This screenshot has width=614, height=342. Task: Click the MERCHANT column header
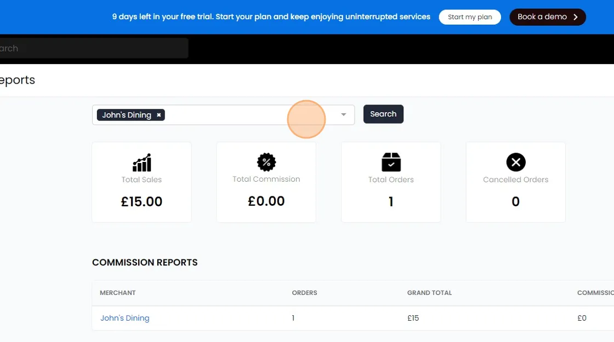click(118, 293)
